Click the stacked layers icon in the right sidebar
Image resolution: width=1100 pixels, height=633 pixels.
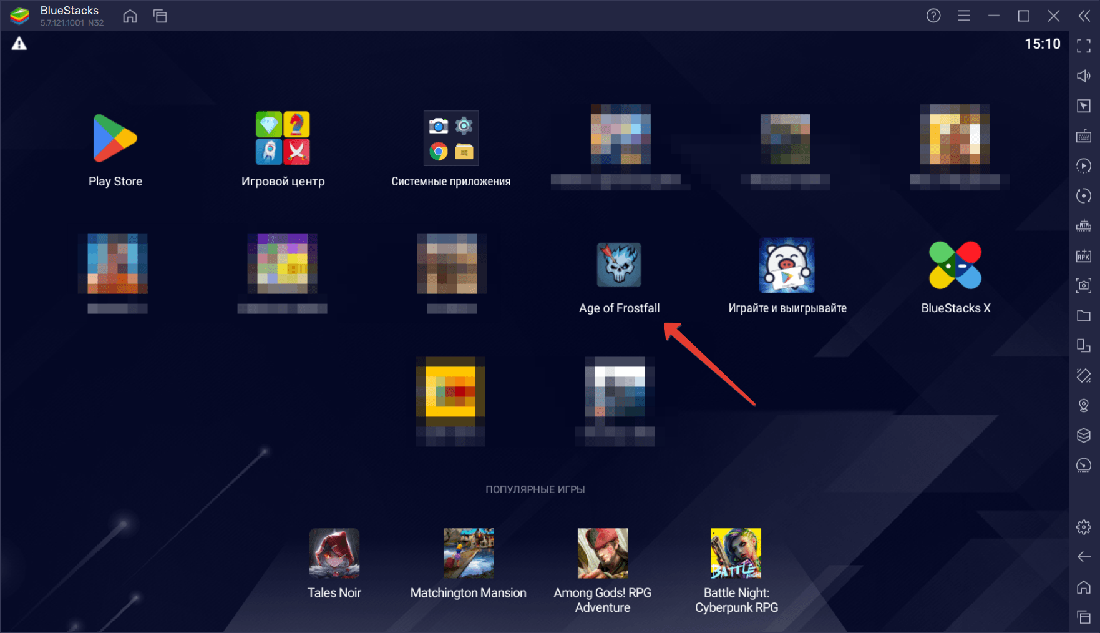coord(1084,436)
